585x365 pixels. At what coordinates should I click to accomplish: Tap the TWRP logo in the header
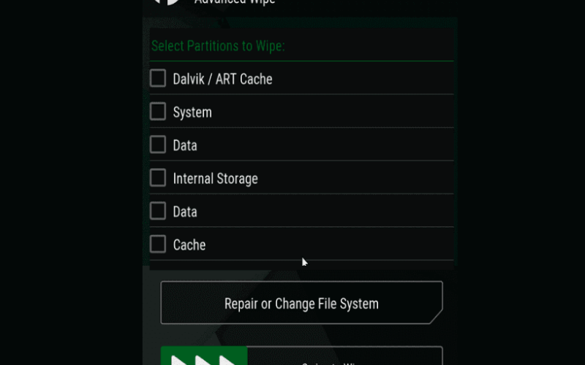tap(167, 2)
